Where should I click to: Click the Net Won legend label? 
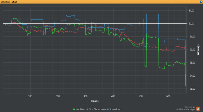[x=80, y=109]
